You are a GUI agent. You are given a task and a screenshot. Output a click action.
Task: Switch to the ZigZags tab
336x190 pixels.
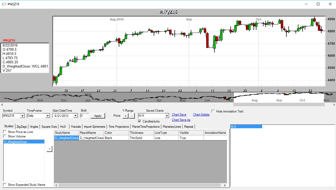click(x=22, y=127)
